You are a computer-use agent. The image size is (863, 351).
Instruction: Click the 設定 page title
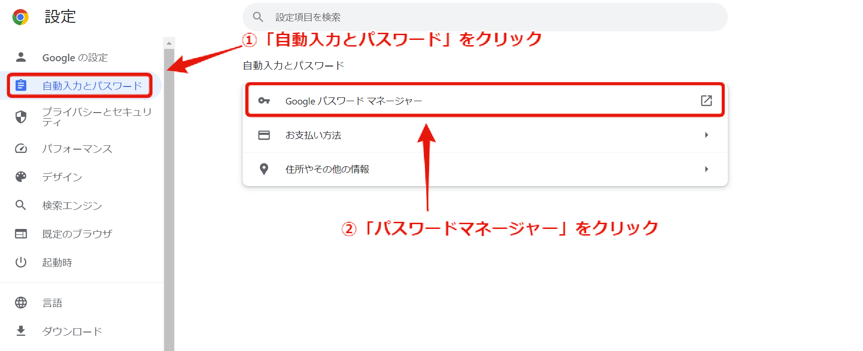pos(60,17)
